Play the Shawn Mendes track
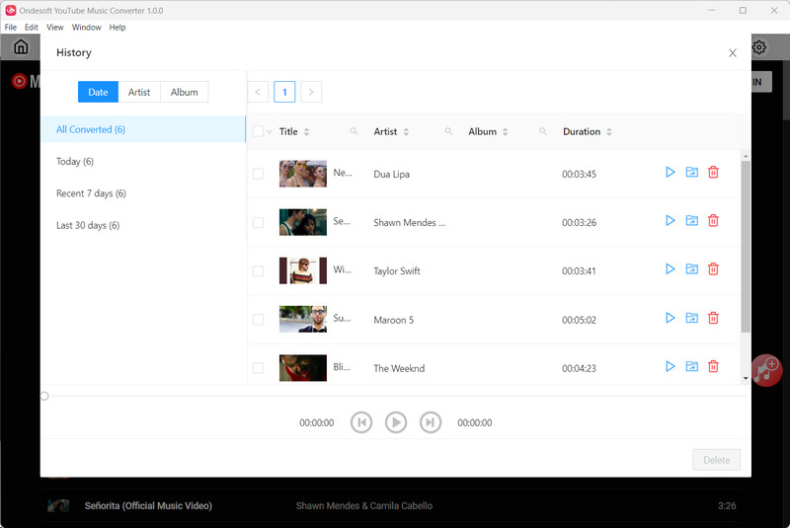 (x=671, y=220)
